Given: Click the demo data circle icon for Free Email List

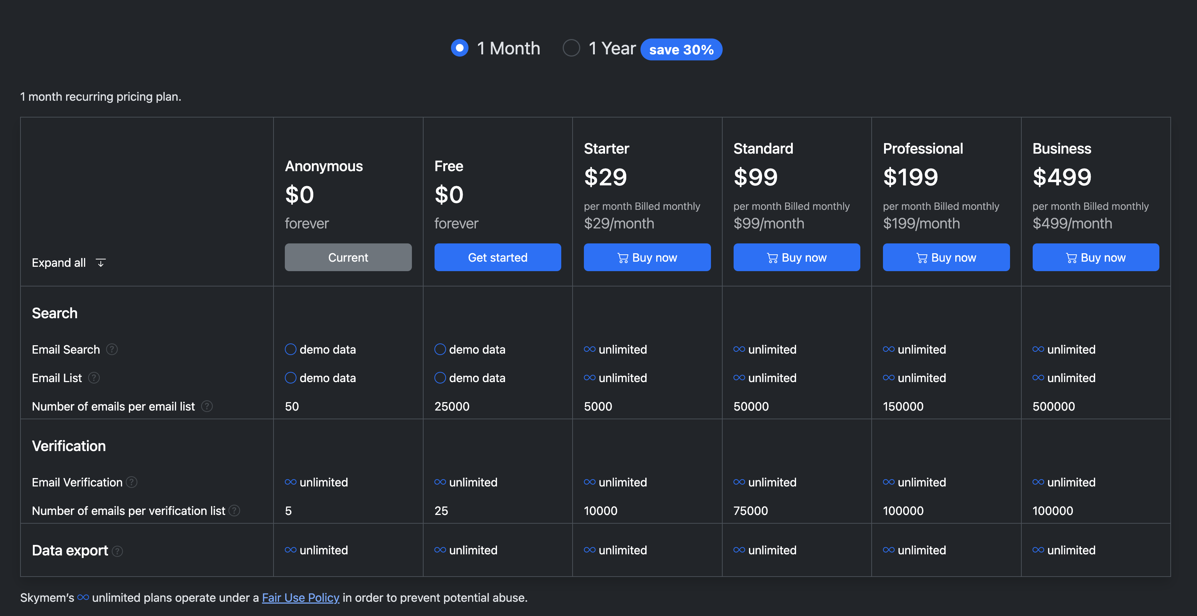Looking at the screenshot, I should coord(440,378).
